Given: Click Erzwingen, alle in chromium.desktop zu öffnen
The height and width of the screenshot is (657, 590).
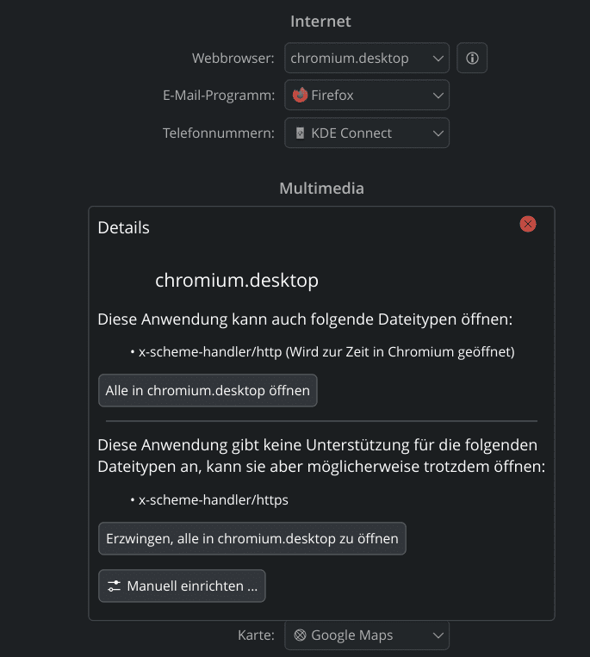Looking at the screenshot, I should click(252, 538).
